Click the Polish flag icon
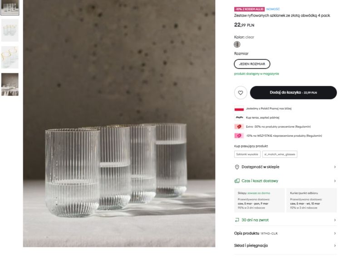The image size is (345, 258). click(x=239, y=109)
